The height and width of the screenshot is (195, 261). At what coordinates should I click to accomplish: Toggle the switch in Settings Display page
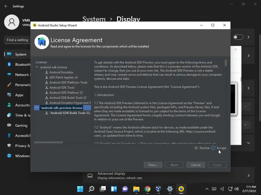point(238,37)
